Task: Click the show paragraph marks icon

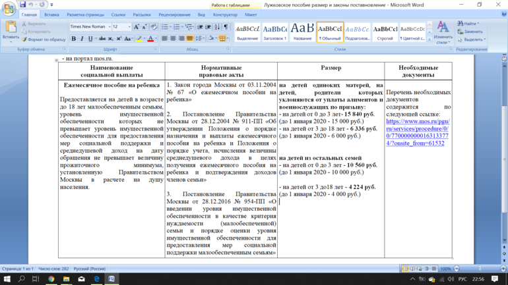Action: pyautogui.click(x=226, y=27)
